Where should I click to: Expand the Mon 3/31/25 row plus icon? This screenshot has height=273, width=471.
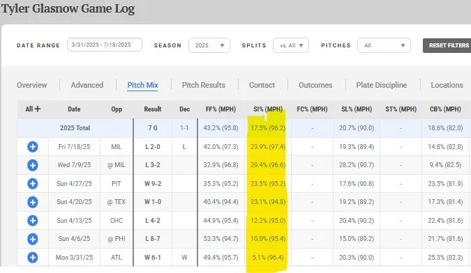coord(33,258)
